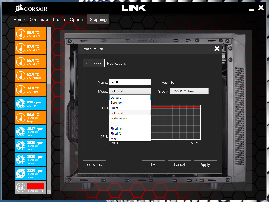Choose Balanced mode from list
Screen dimensions: 269x202
click(x=130, y=113)
